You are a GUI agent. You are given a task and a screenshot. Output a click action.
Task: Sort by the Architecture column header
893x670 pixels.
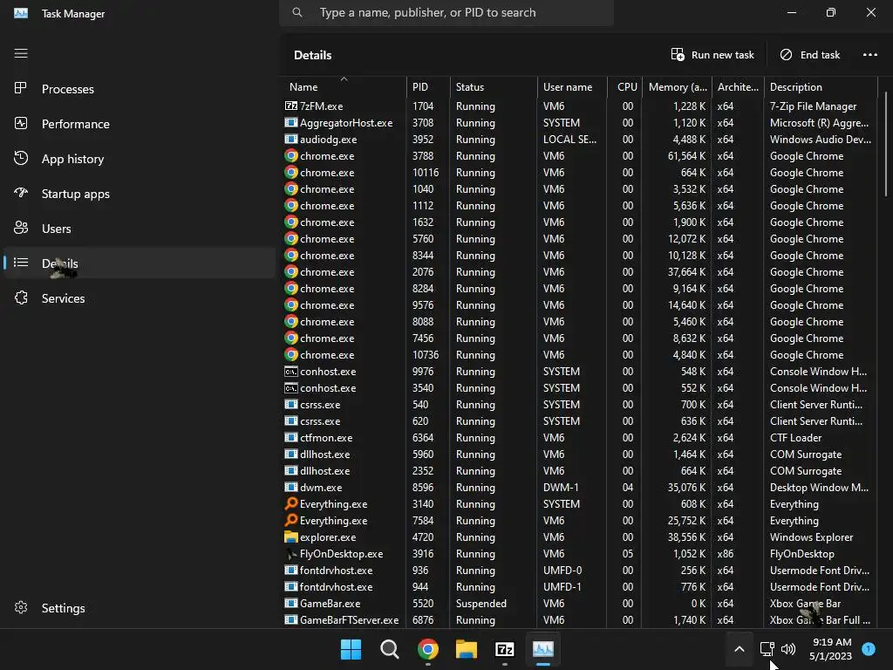(x=738, y=86)
